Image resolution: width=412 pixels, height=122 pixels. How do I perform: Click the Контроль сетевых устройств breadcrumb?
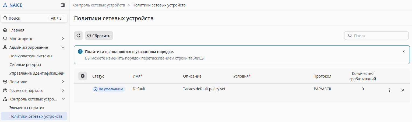click(x=99, y=5)
